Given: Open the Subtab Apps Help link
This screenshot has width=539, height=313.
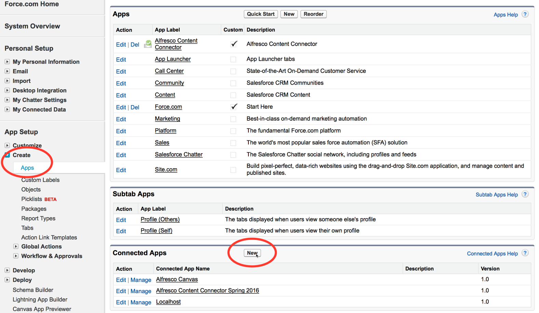Looking at the screenshot, I should 497,195.
